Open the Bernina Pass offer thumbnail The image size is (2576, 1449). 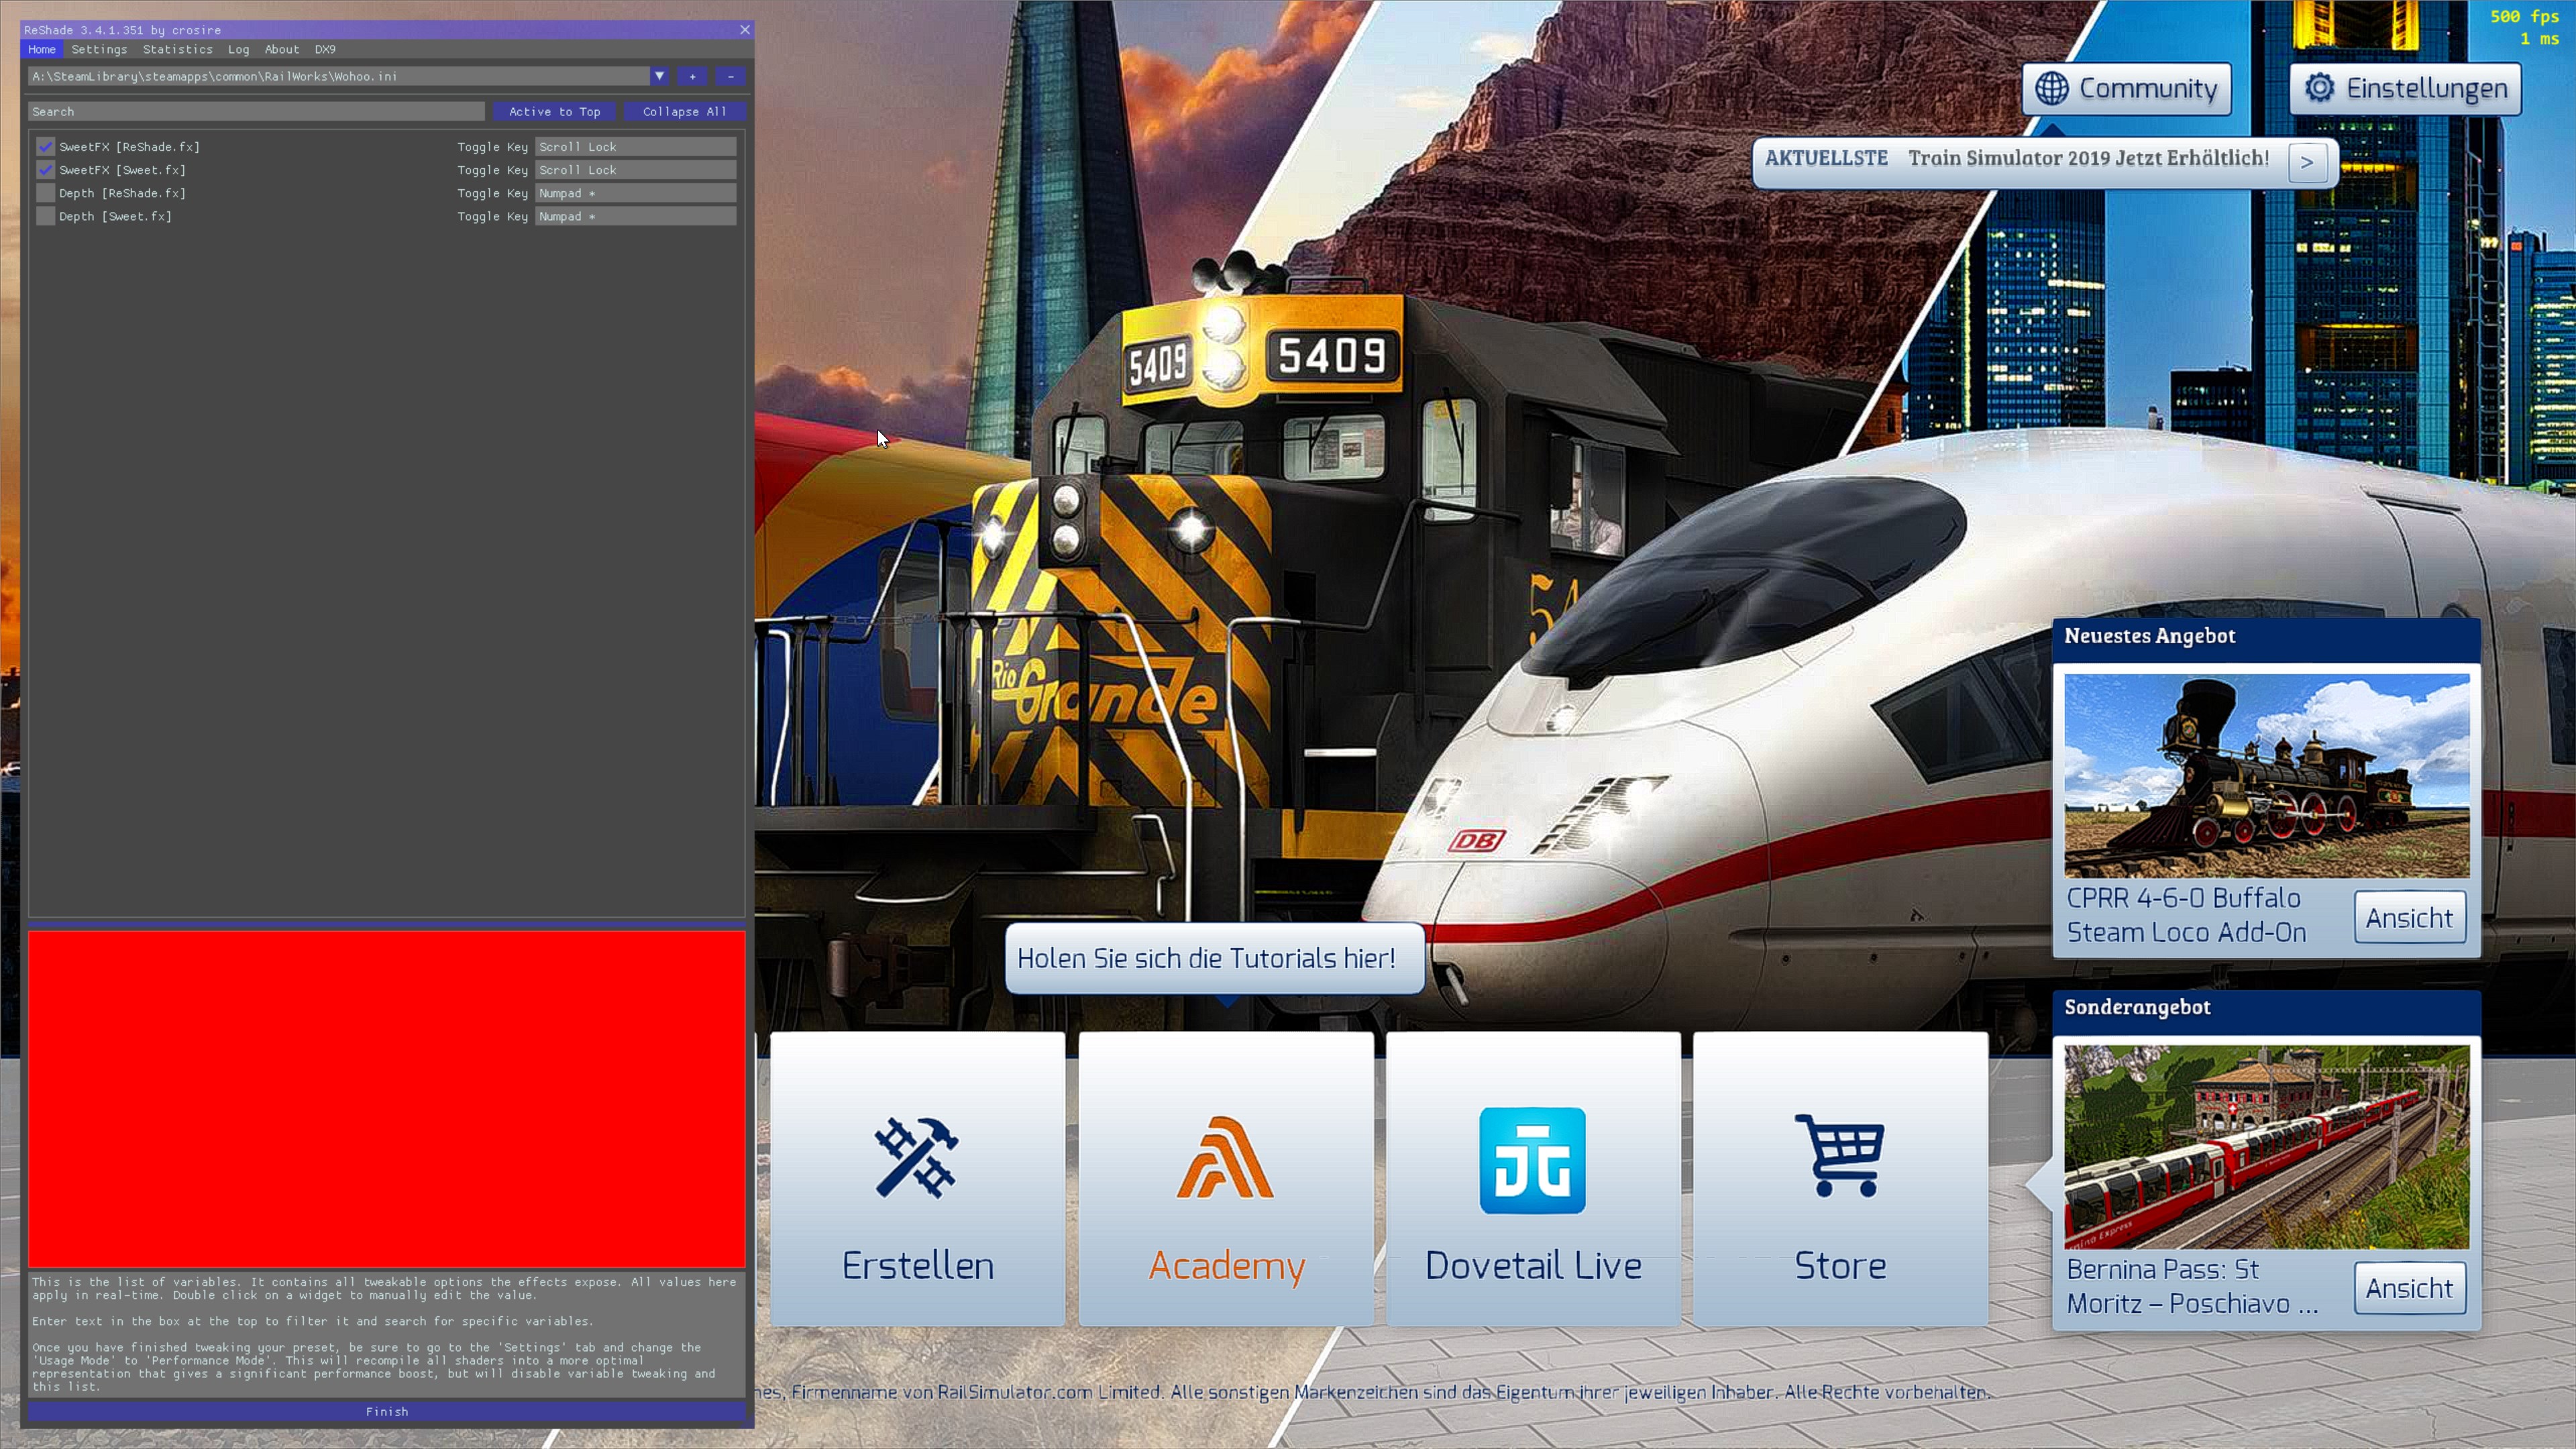coord(2266,1147)
